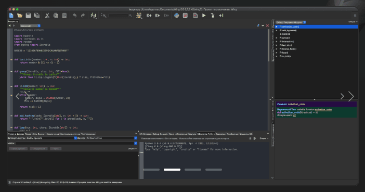Click the editor vertical scrollbar
This screenshot has width=365, height=192.
(269, 45)
